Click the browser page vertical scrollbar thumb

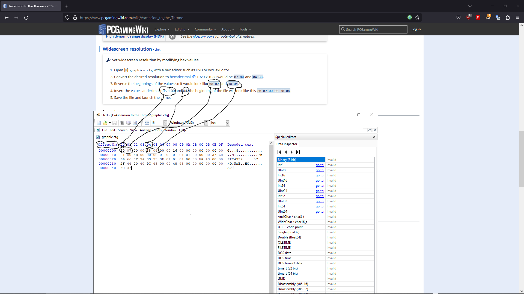522,159
